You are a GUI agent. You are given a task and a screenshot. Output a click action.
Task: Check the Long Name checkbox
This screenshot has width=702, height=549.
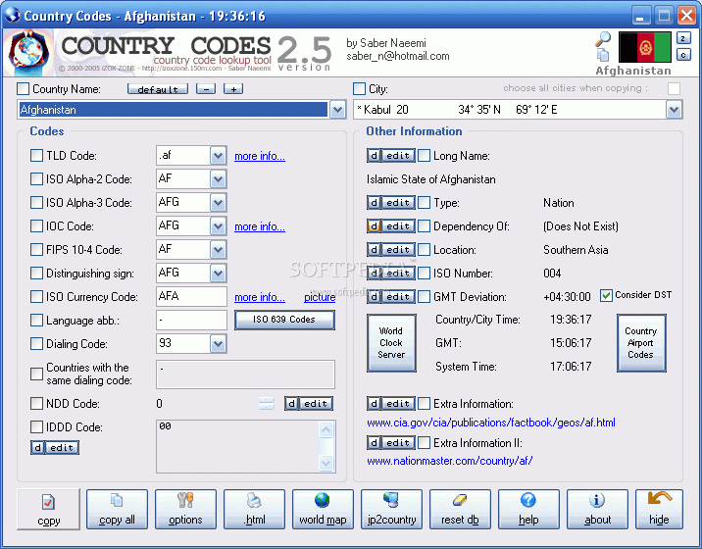424,155
